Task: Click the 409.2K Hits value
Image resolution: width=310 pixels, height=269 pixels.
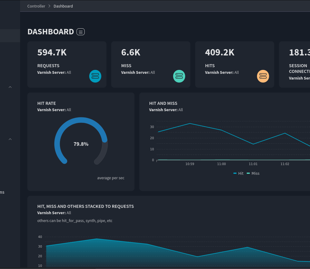Action: [x=219, y=52]
